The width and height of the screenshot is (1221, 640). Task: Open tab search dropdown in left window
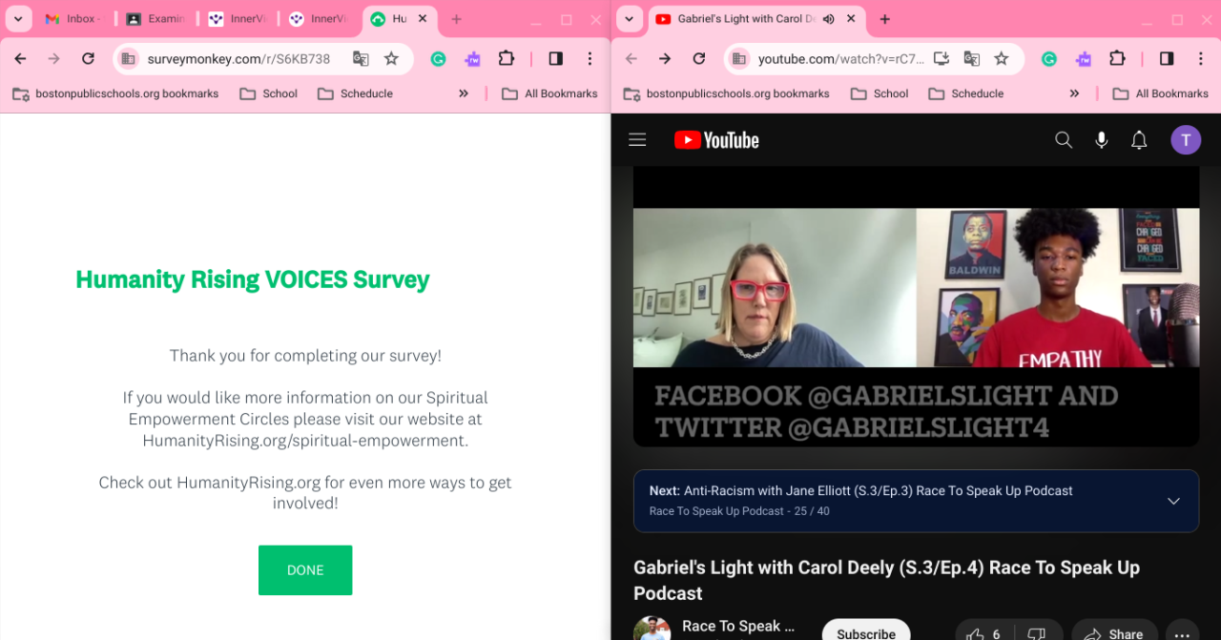point(17,19)
